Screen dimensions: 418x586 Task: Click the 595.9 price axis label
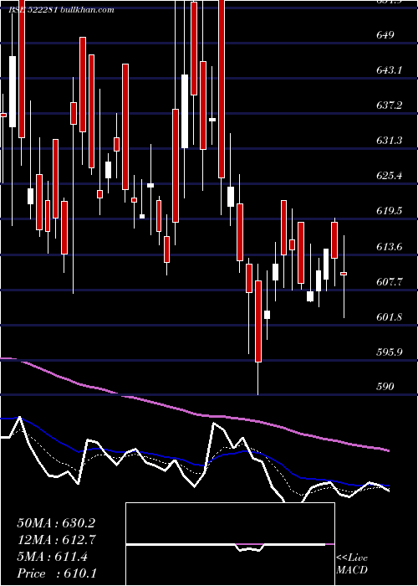390,352
